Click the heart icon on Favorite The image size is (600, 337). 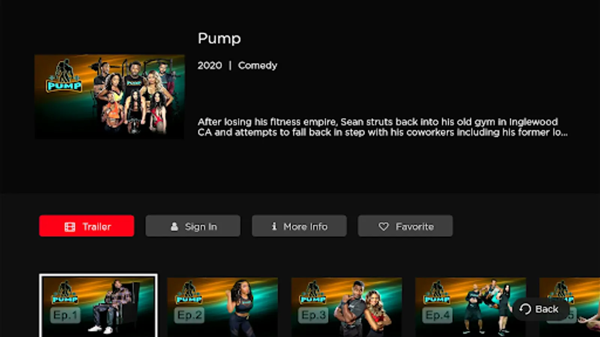click(x=384, y=227)
